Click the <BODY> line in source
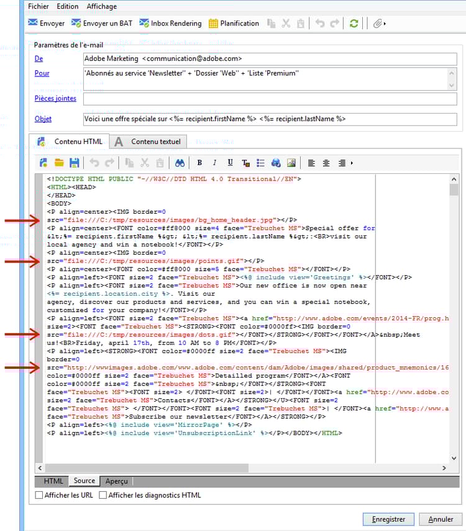This screenshot has height=531, width=466. [x=59, y=204]
